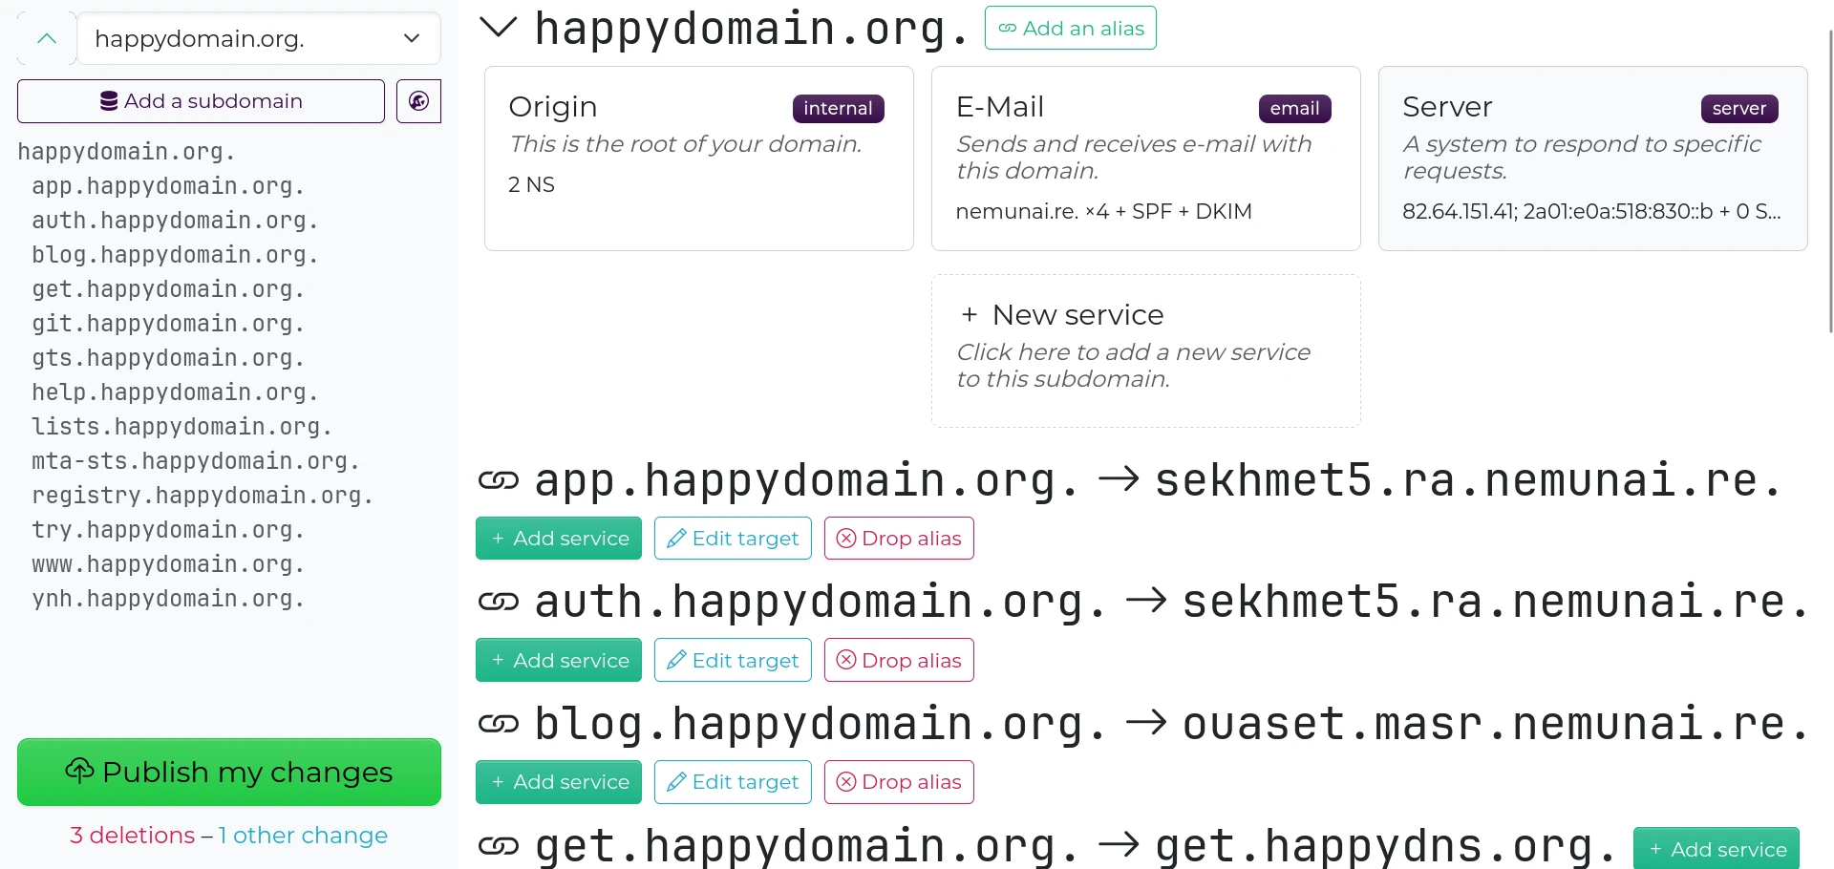The image size is (1834, 869).
Task: Jump to mta-sts.happydomain.org. in sidebar
Action: pos(196,461)
